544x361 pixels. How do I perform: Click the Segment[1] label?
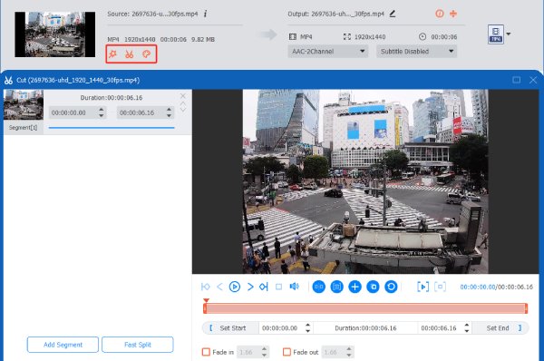click(23, 127)
